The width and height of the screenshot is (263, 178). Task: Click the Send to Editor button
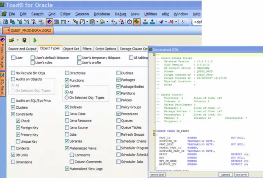[x=157, y=174]
